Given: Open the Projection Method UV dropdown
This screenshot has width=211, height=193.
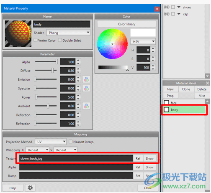Looking at the screenshot, I should click(x=51, y=142).
